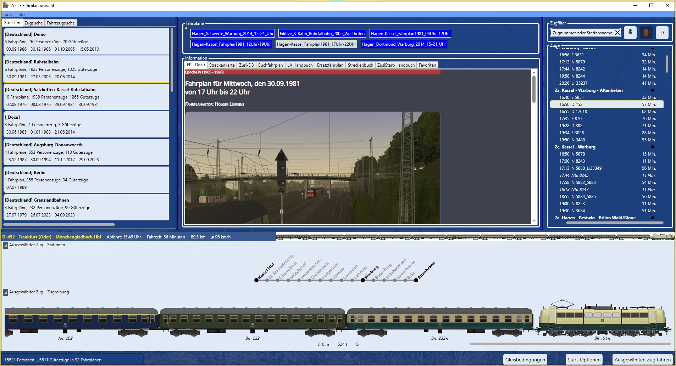Toggle the dot beside 2a. Kassel - Warburg - Altenbeken
676x366 pixels.
653,90
